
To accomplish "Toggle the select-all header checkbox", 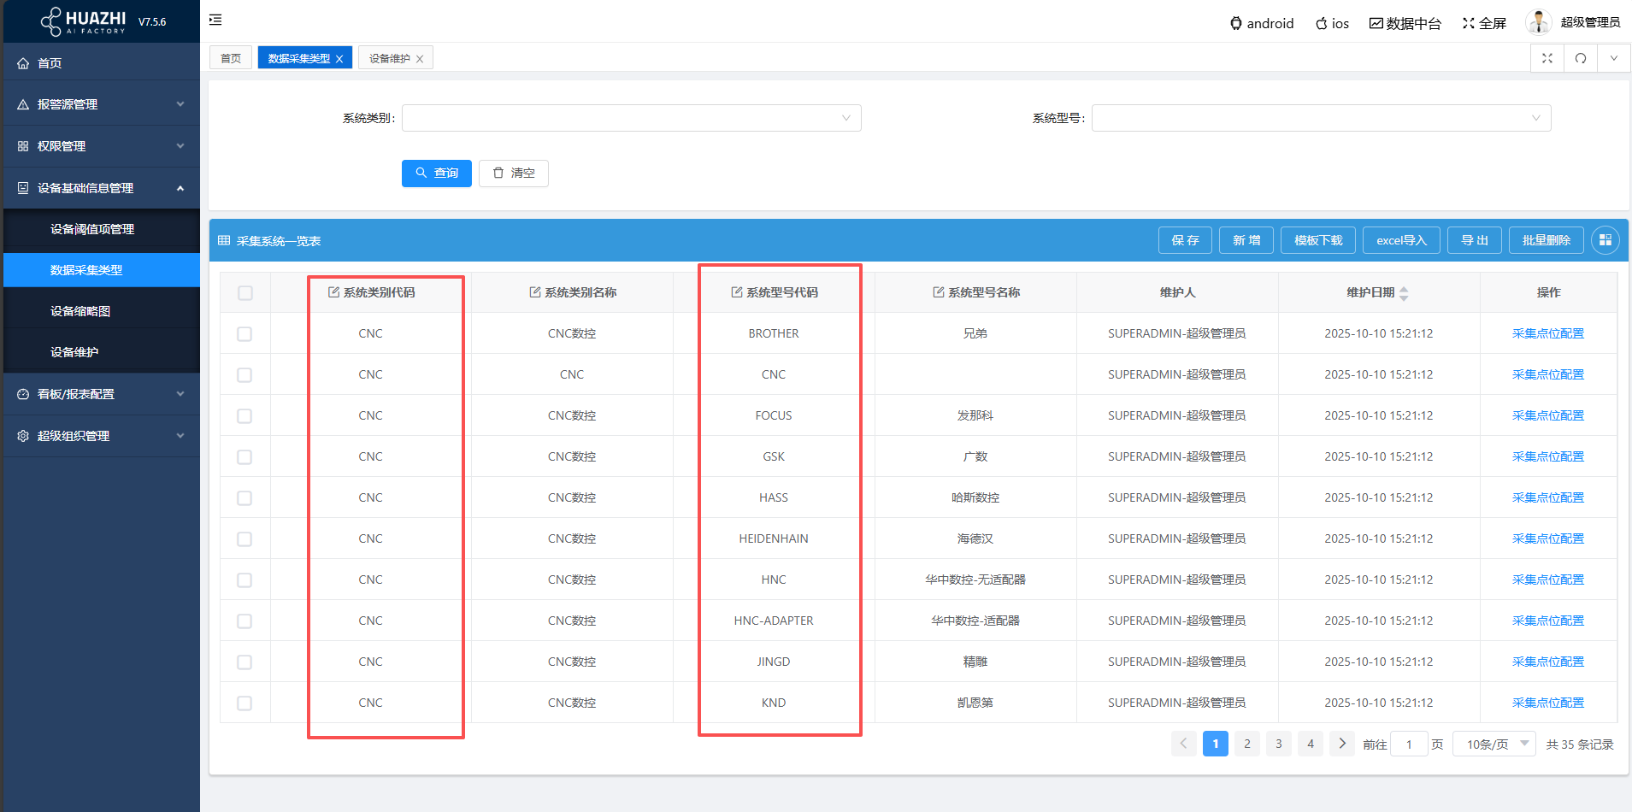I will click(245, 293).
